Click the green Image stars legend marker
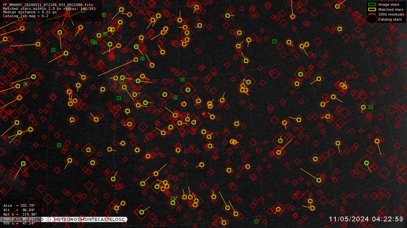 pos(372,4)
